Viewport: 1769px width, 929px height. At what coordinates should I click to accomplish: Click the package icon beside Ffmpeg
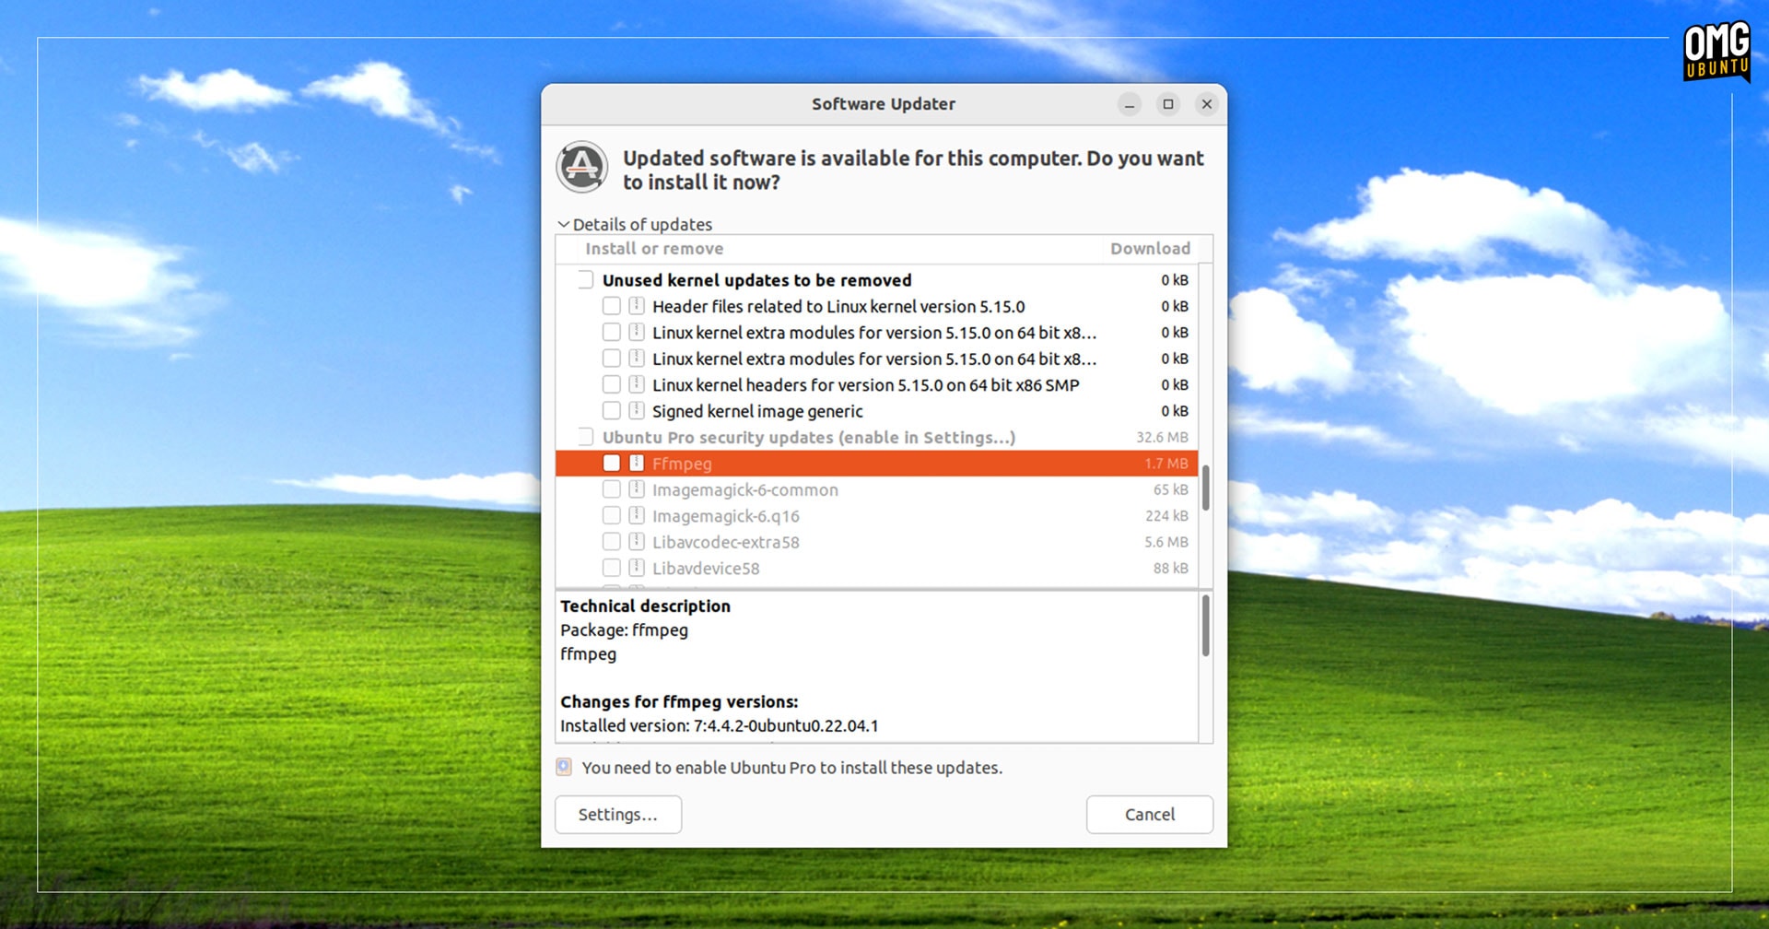[x=636, y=464]
